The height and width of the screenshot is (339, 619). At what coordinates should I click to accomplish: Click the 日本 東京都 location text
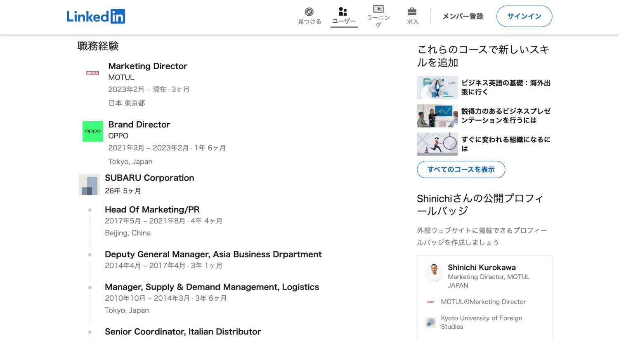point(127,103)
